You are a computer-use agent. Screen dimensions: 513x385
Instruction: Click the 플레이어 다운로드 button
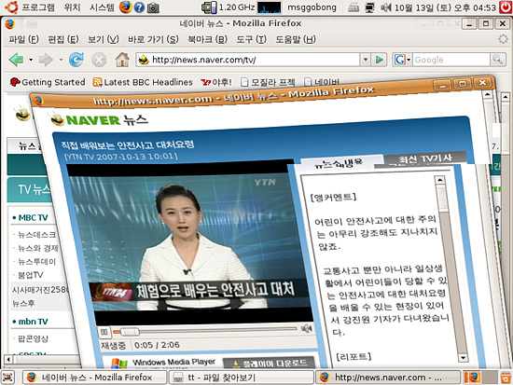[270, 363]
